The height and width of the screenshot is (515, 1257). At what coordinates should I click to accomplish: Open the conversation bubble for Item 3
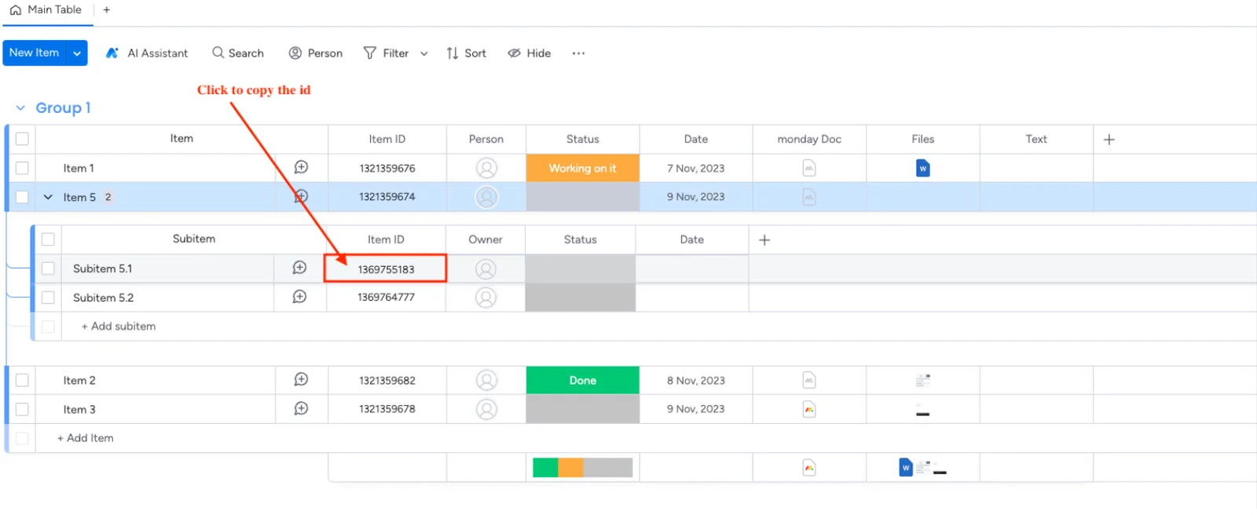click(301, 408)
